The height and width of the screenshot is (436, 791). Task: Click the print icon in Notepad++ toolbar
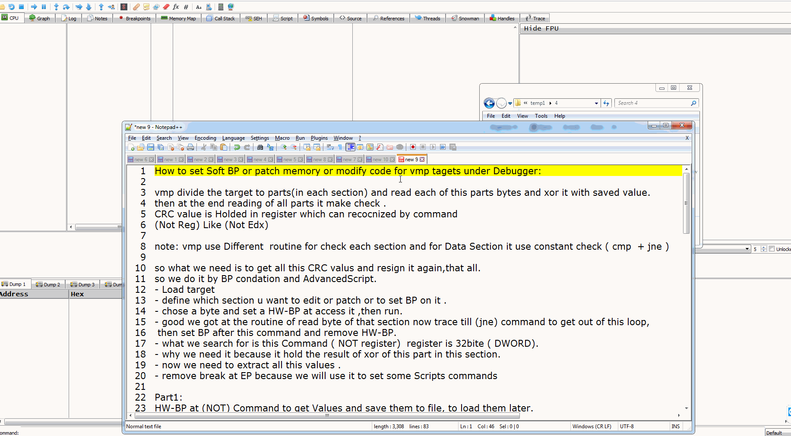(190, 147)
